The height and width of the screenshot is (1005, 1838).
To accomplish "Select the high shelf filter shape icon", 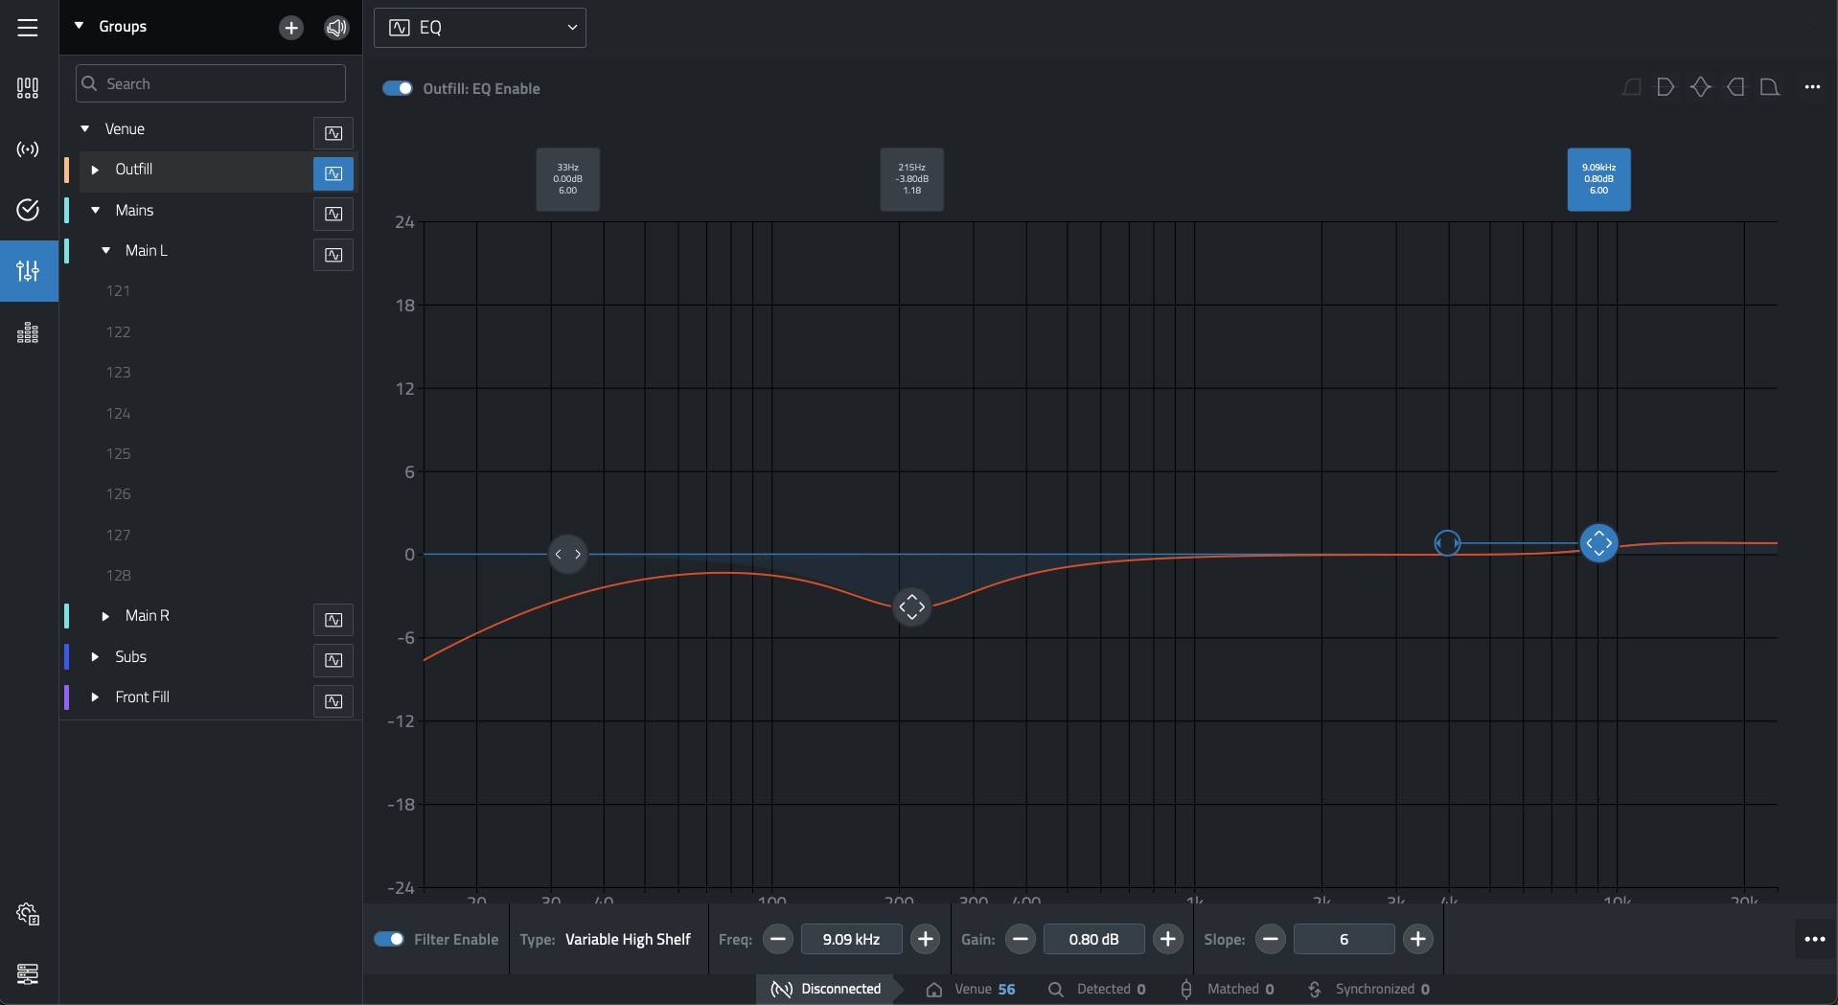I will click(1735, 87).
